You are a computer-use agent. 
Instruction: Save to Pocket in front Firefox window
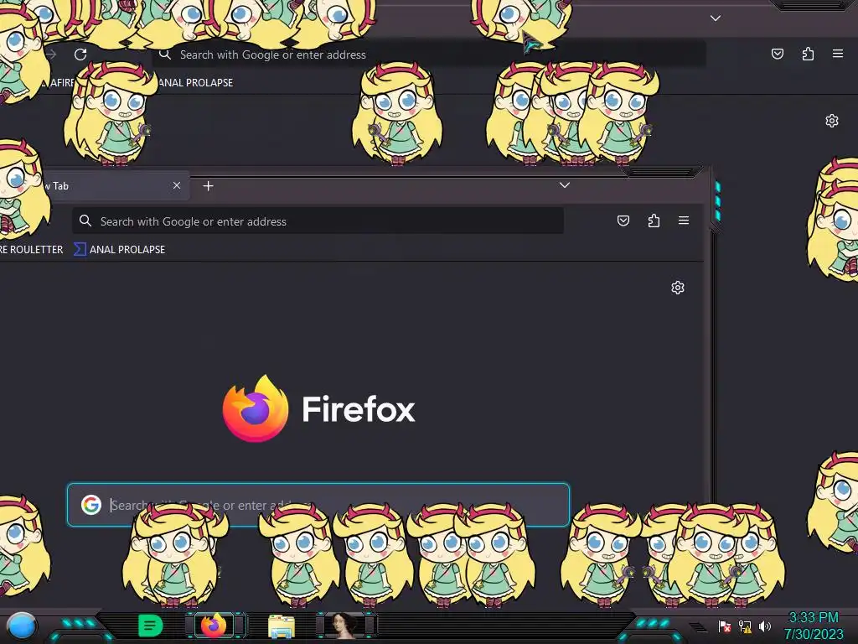pyautogui.click(x=623, y=221)
